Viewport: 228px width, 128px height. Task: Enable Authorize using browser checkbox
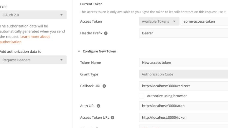tap(142, 96)
